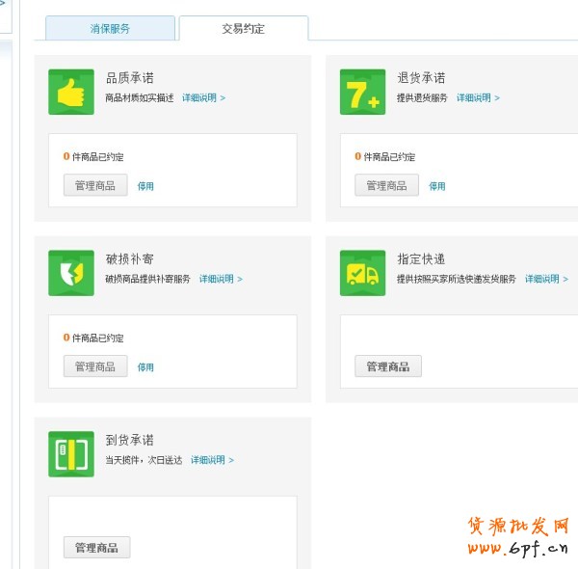
Task: Click 管理商品 in the 指定快递 card
Action: click(x=387, y=366)
